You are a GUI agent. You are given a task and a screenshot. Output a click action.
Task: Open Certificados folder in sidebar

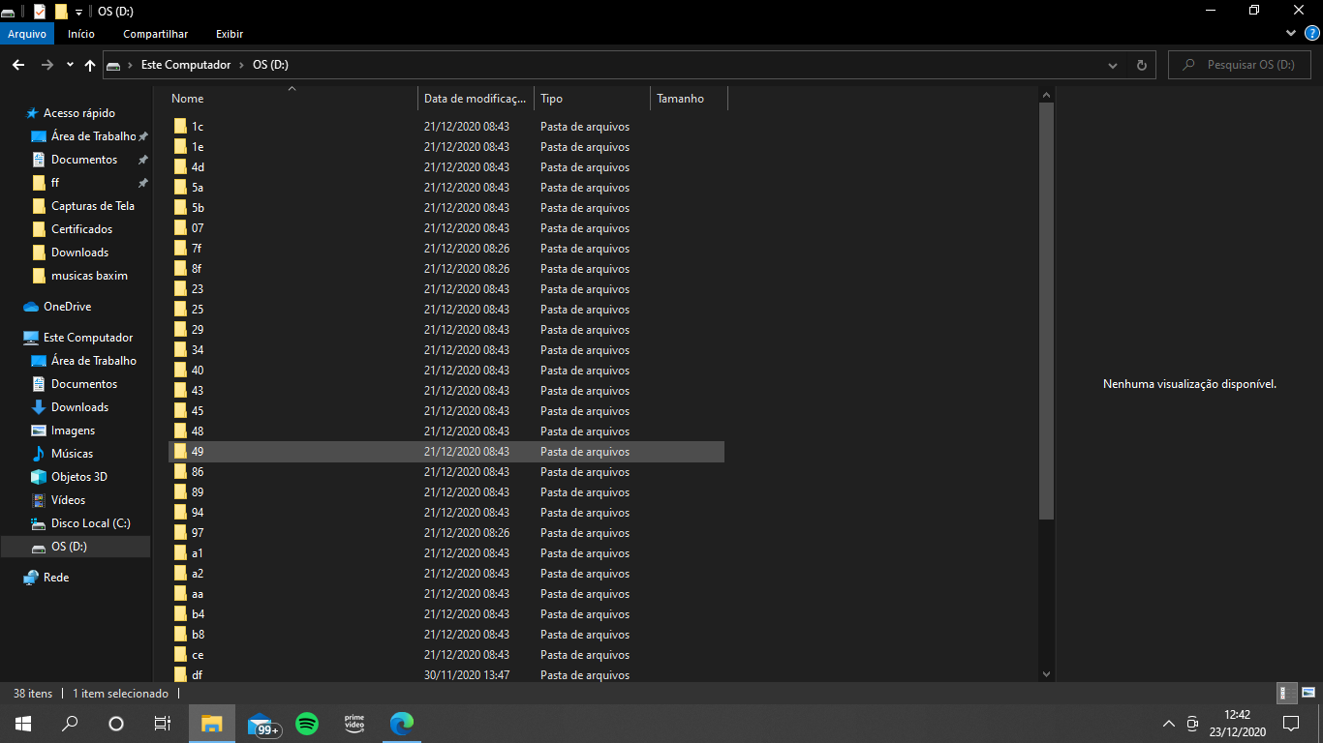[x=81, y=229]
